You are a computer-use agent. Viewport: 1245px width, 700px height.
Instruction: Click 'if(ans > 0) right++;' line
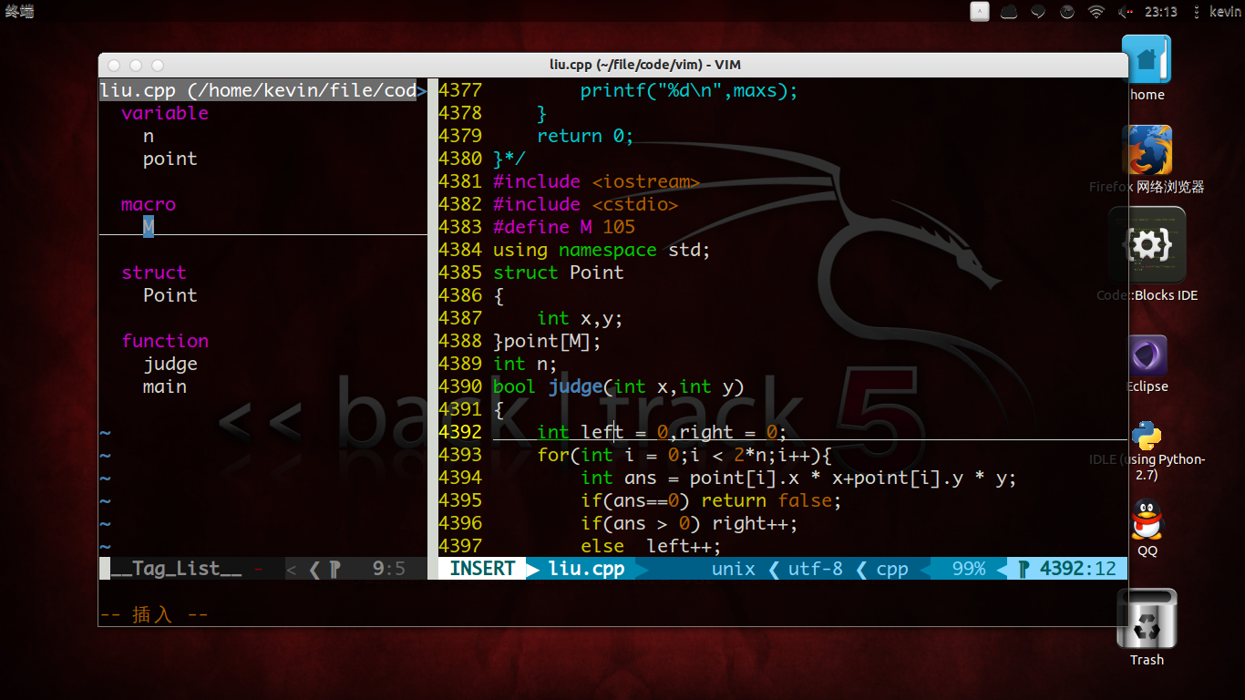tap(689, 523)
